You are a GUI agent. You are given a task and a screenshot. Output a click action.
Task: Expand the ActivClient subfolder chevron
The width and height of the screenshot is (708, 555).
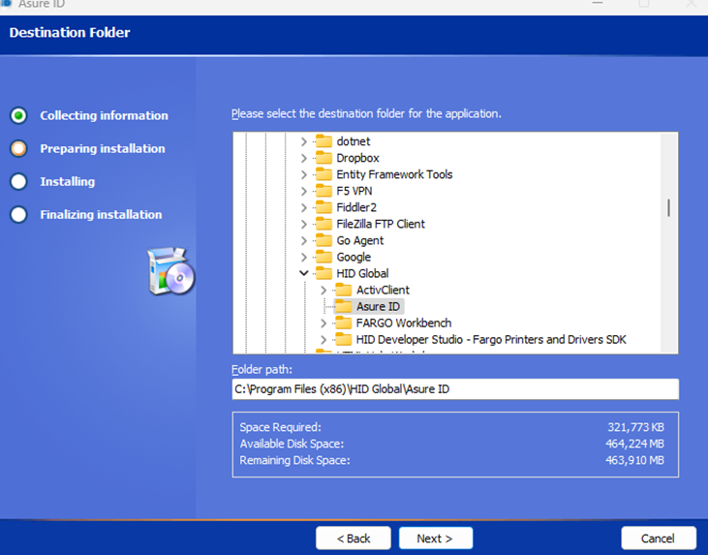(323, 290)
